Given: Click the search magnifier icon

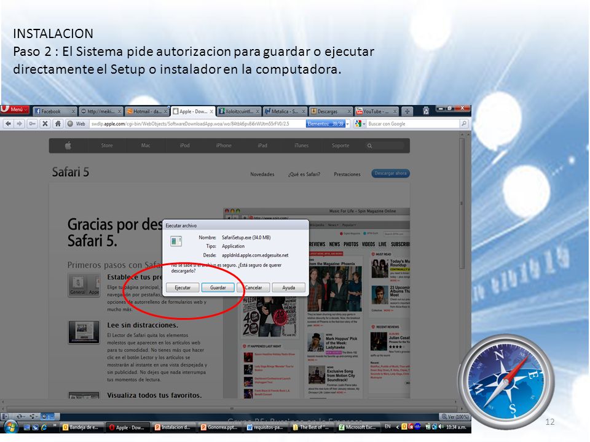Looking at the screenshot, I should tap(464, 123).
